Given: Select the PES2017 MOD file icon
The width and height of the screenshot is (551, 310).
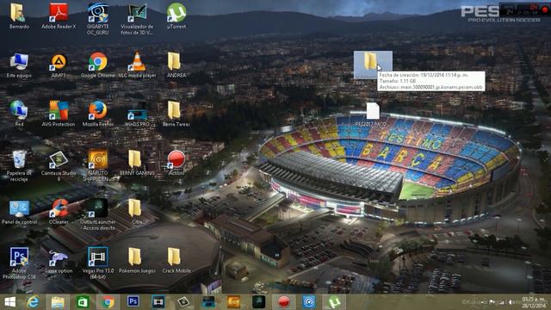Looking at the screenshot, I should tap(373, 111).
